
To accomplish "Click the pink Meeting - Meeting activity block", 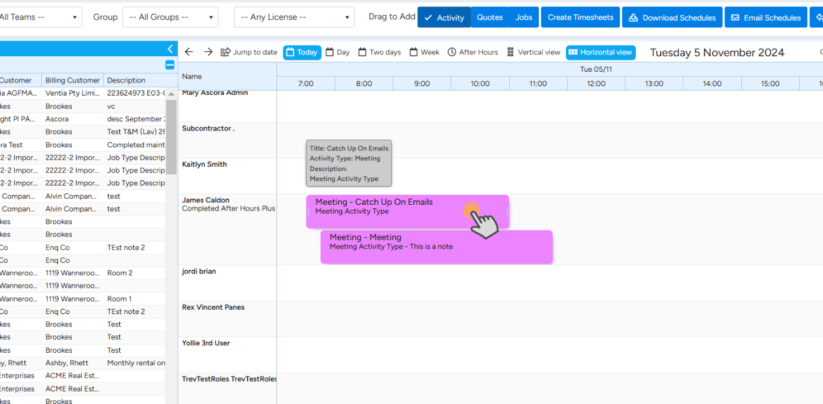I will coord(436,247).
